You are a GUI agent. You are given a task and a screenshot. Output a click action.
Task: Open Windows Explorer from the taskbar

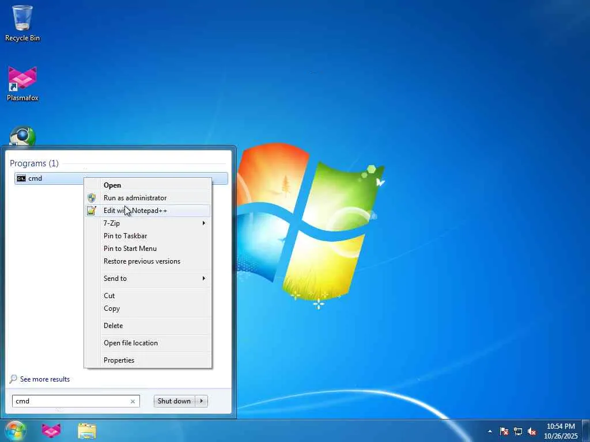click(87, 430)
